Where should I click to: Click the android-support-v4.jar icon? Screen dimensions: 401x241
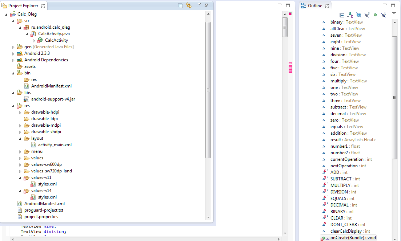point(26,99)
